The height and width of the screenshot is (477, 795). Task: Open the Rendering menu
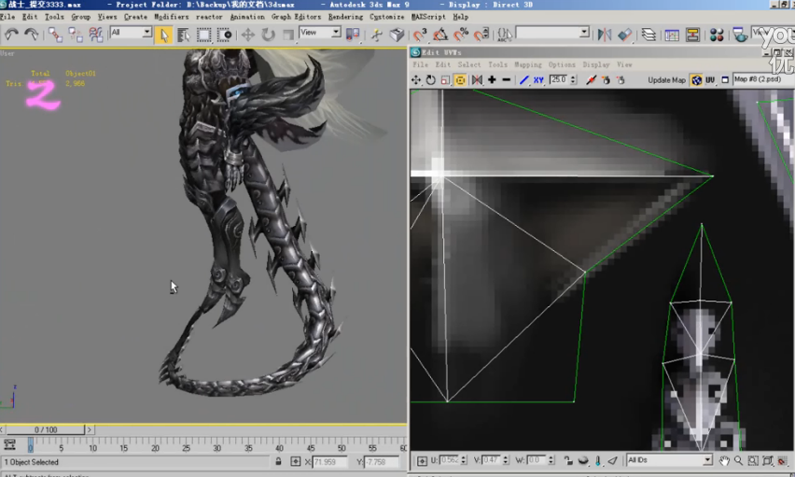345,17
